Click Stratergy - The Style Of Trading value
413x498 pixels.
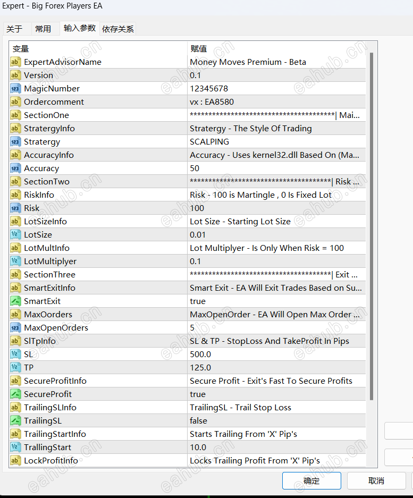(251, 129)
